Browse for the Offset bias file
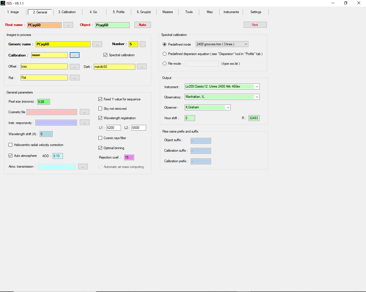Viewport: 366px width, 292px height. click(x=74, y=67)
